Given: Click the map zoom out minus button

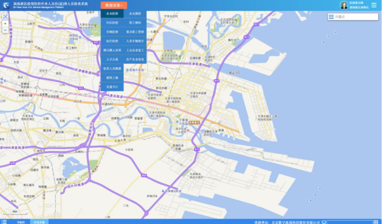Looking at the screenshot, I should pyautogui.click(x=5, y=30).
